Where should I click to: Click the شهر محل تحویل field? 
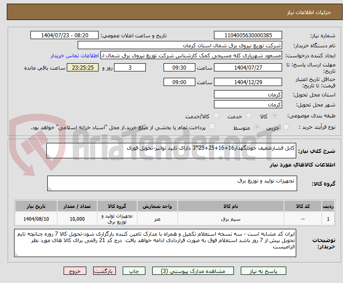point(248,105)
